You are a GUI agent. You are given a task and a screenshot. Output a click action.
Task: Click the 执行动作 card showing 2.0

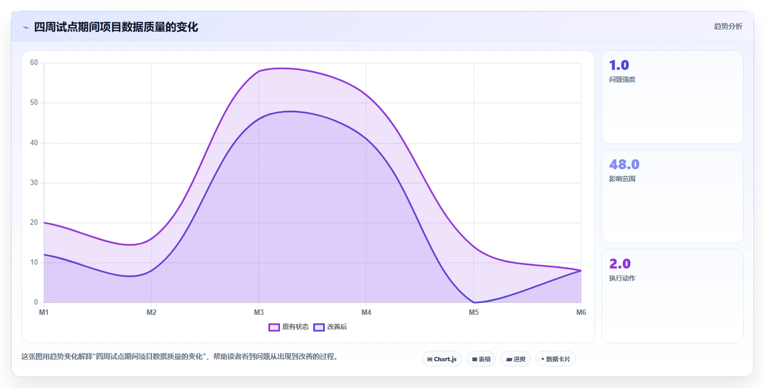click(673, 296)
